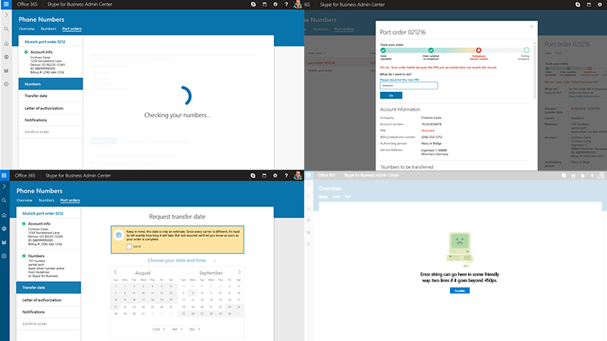Click sidebar chart icon on Checking your numbers screen
Viewport: 607px width, 341px height.
click(6, 70)
